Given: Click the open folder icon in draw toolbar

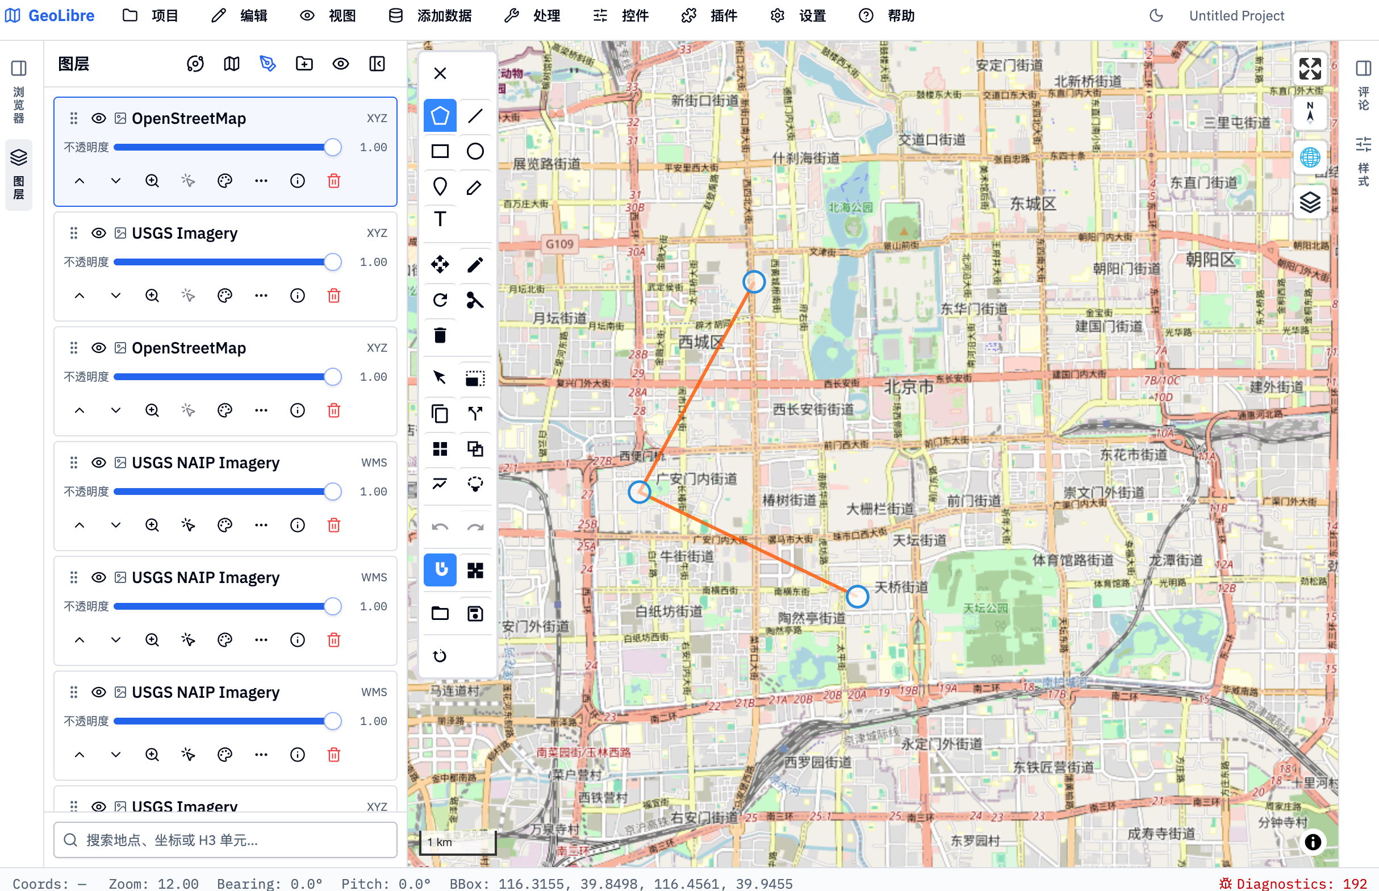Looking at the screenshot, I should pyautogui.click(x=440, y=614).
